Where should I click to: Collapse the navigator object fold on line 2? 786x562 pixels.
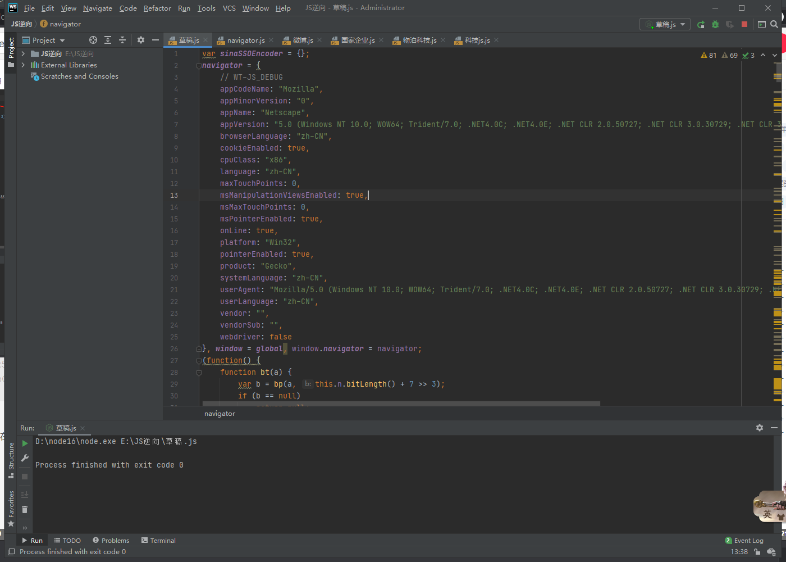[199, 66]
